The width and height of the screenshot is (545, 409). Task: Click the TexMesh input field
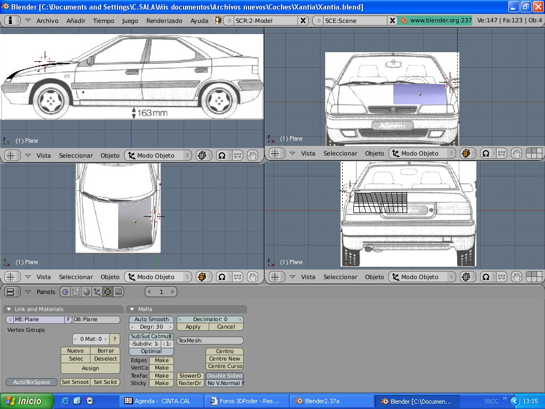point(210,340)
